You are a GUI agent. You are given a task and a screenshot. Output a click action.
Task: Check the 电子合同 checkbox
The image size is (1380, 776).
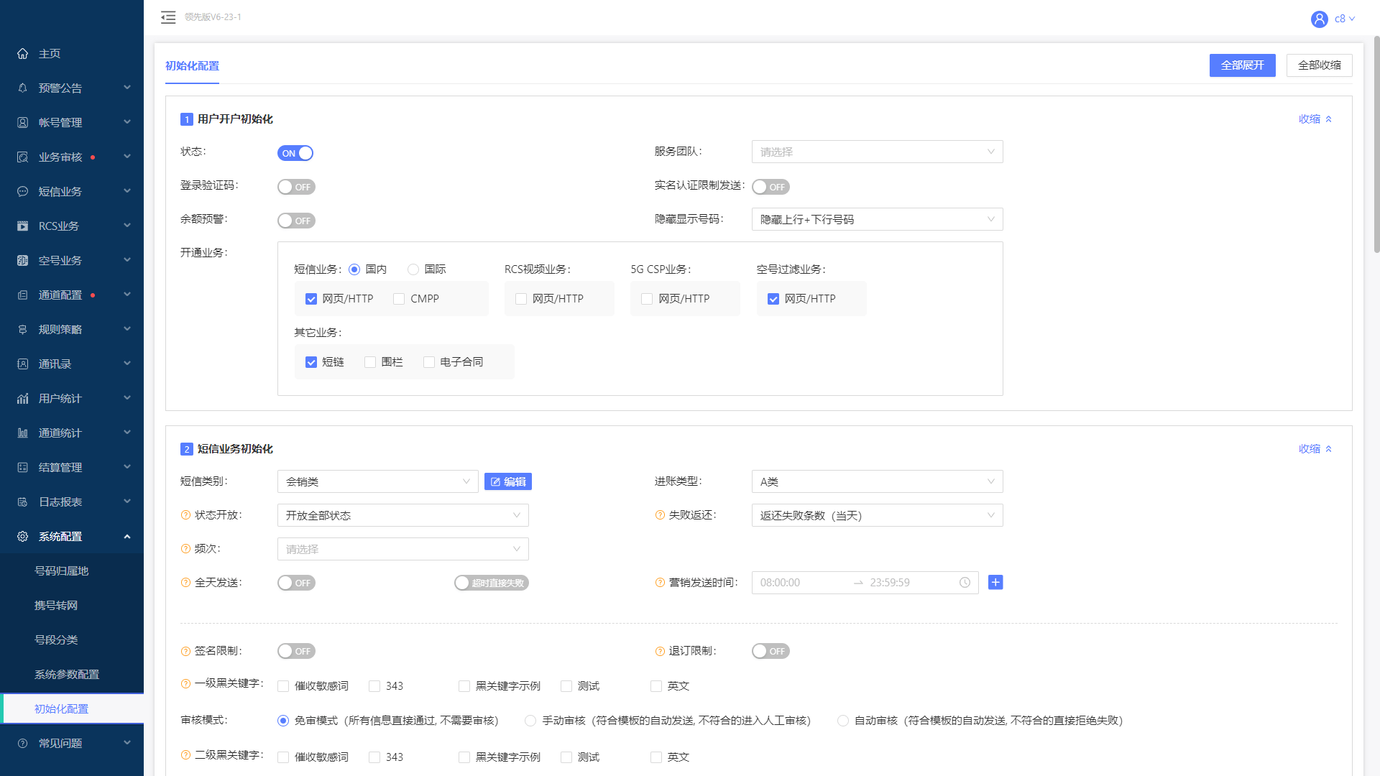[429, 362]
